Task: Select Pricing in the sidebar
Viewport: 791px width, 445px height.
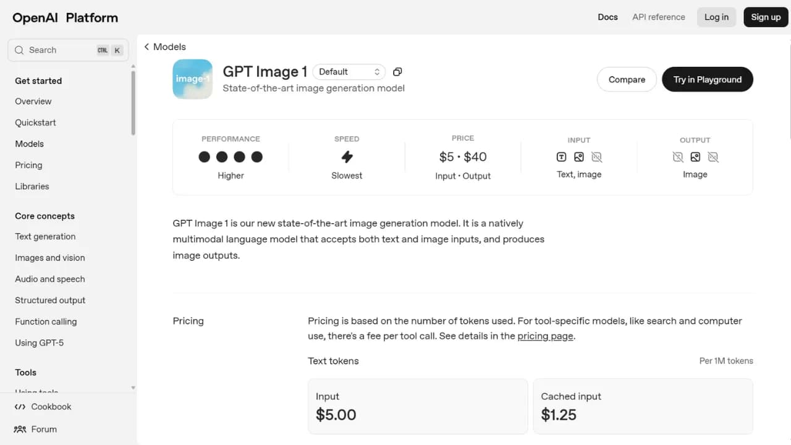Action: click(x=28, y=165)
